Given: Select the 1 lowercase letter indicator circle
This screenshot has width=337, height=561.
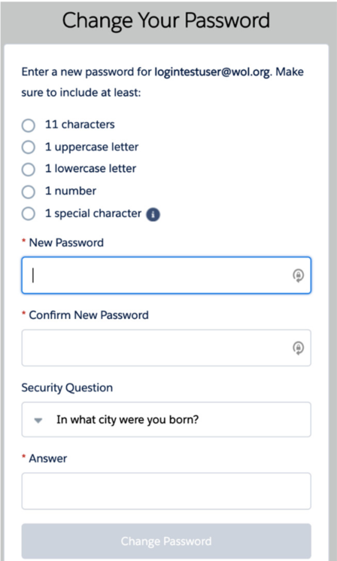Looking at the screenshot, I should (x=29, y=170).
